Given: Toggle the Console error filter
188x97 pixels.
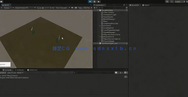Looking at the screenshot, I should 126,73.
